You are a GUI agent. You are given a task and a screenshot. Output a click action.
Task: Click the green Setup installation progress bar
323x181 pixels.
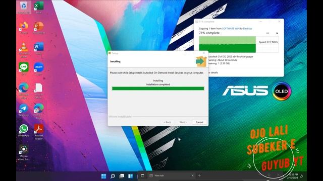pyautogui.click(x=158, y=88)
